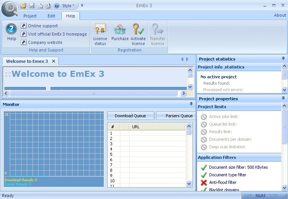Screen dimensions: 288x199
Task: Click the properties panel scrollbar thumb
Action: coord(284,126)
